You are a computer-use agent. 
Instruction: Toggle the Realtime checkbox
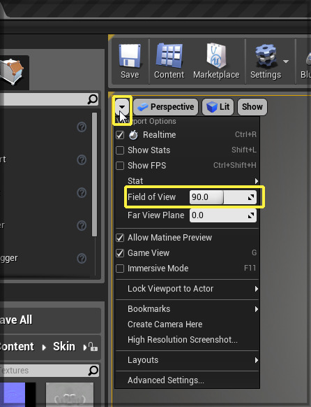(120, 135)
